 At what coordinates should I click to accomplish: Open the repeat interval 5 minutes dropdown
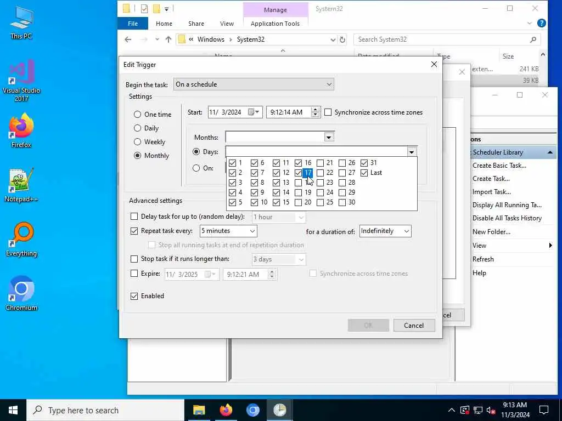tap(228, 231)
